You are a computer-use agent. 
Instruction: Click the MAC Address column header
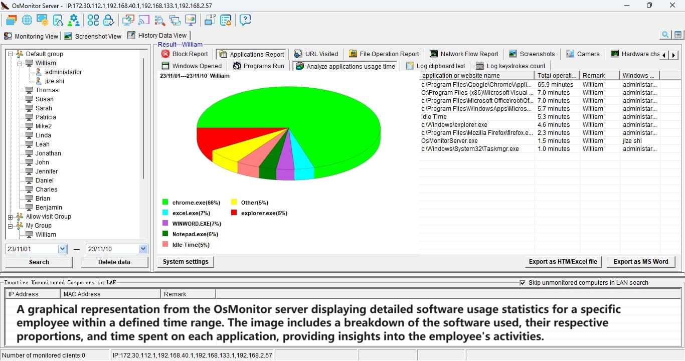110,294
